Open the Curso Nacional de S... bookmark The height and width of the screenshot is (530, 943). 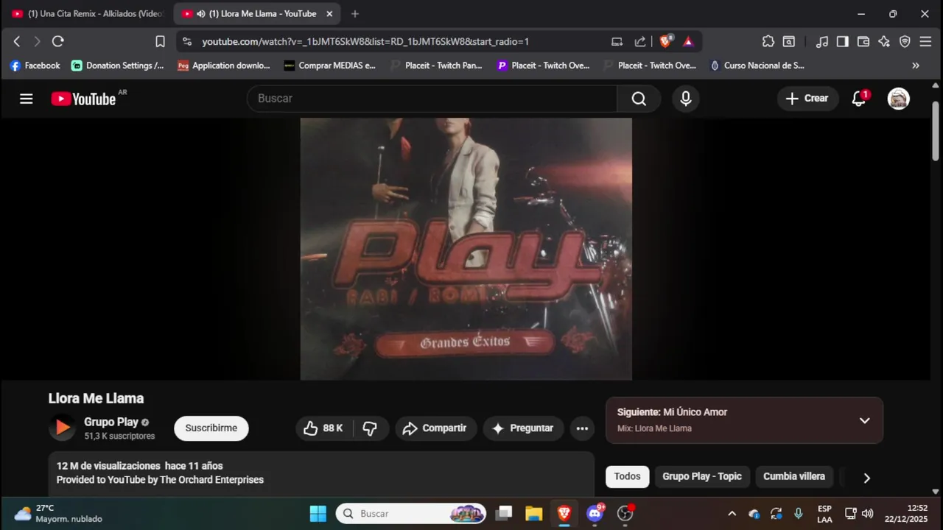(x=757, y=66)
